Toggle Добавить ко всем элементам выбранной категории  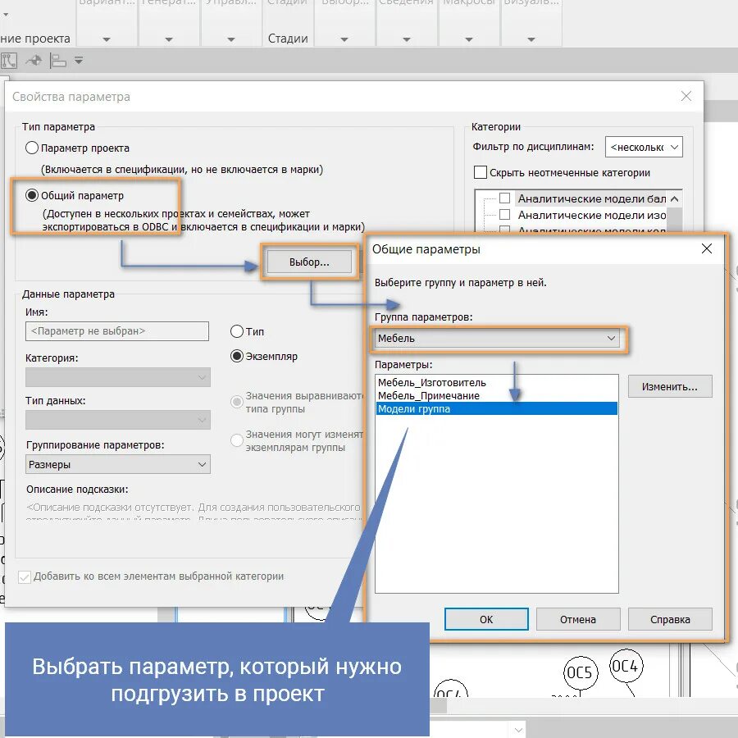[25, 577]
